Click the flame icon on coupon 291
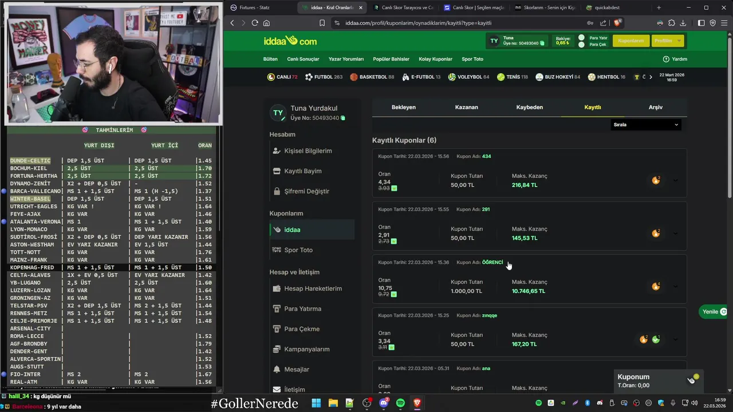The width and height of the screenshot is (733, 412). 656,233
